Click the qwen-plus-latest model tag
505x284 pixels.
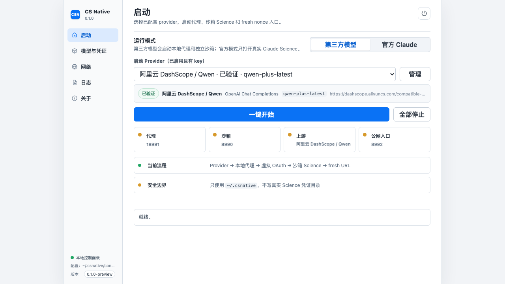coord(304,93)
